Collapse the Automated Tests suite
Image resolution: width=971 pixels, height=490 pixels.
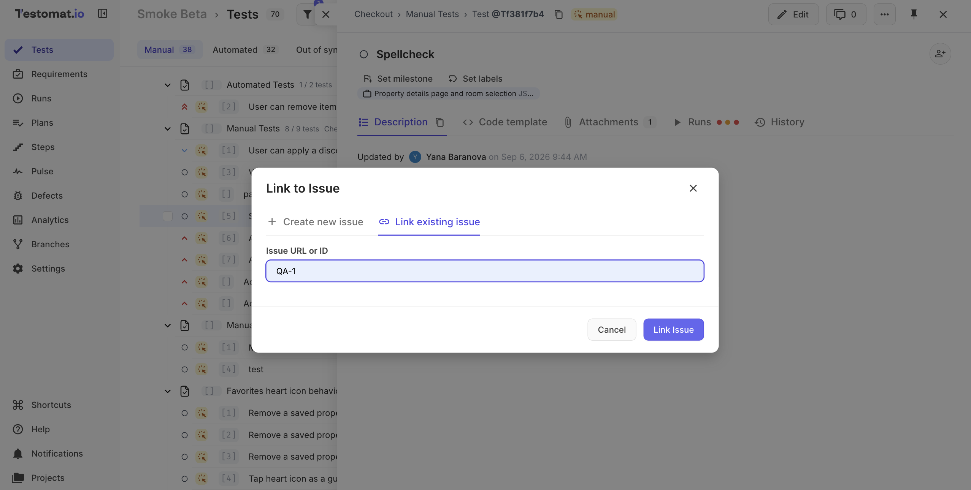click(168, 85)
